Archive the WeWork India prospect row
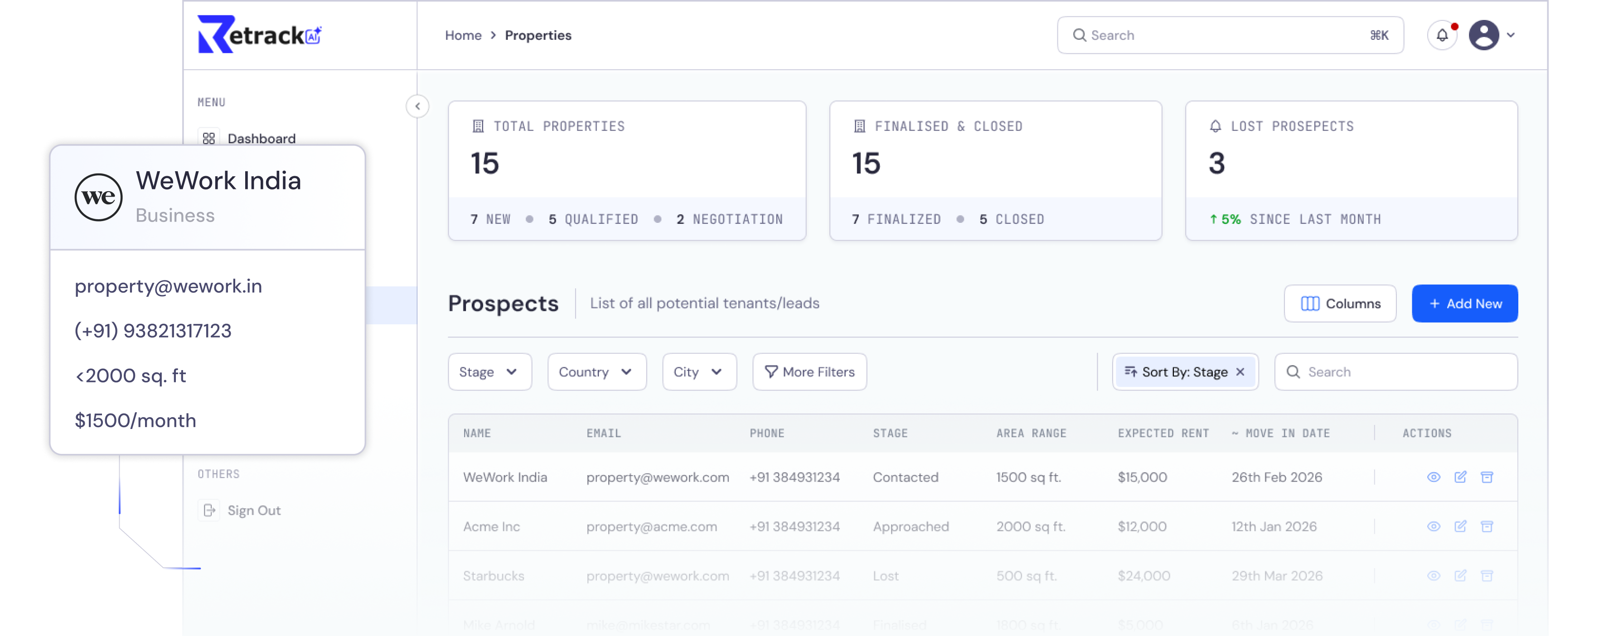Screen dimensions: 1599x636 [1487, 477]
